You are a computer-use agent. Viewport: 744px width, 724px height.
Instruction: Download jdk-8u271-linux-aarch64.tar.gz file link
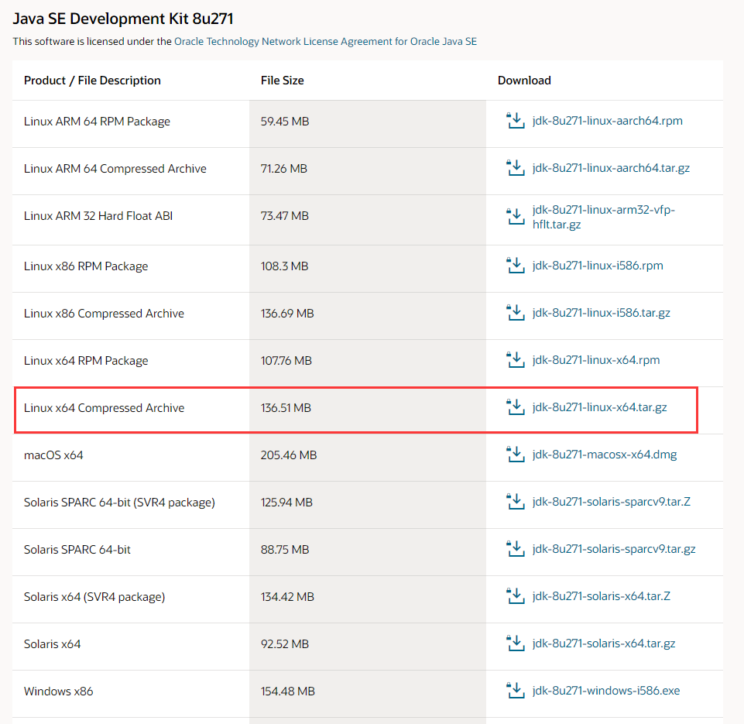(x=611, y=168)
